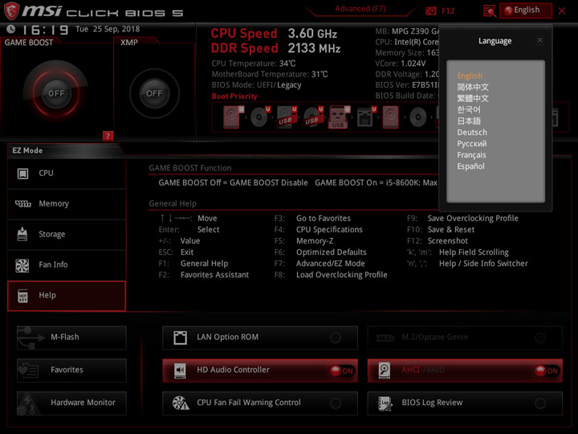This screenshot has height=434, width=578.
Task: Open Hardware Monitor
Action: [x=71, y=403]
